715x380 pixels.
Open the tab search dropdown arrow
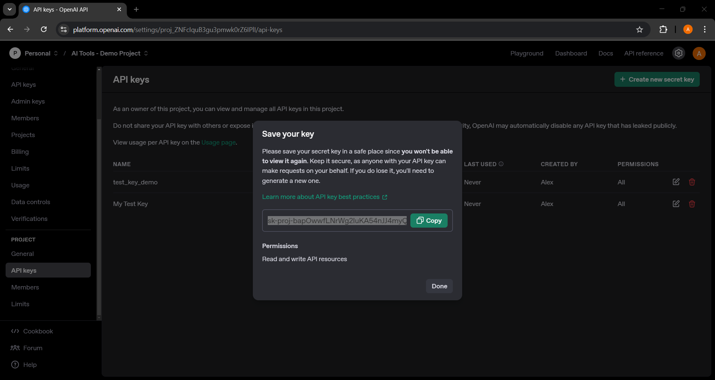[10, 9]
